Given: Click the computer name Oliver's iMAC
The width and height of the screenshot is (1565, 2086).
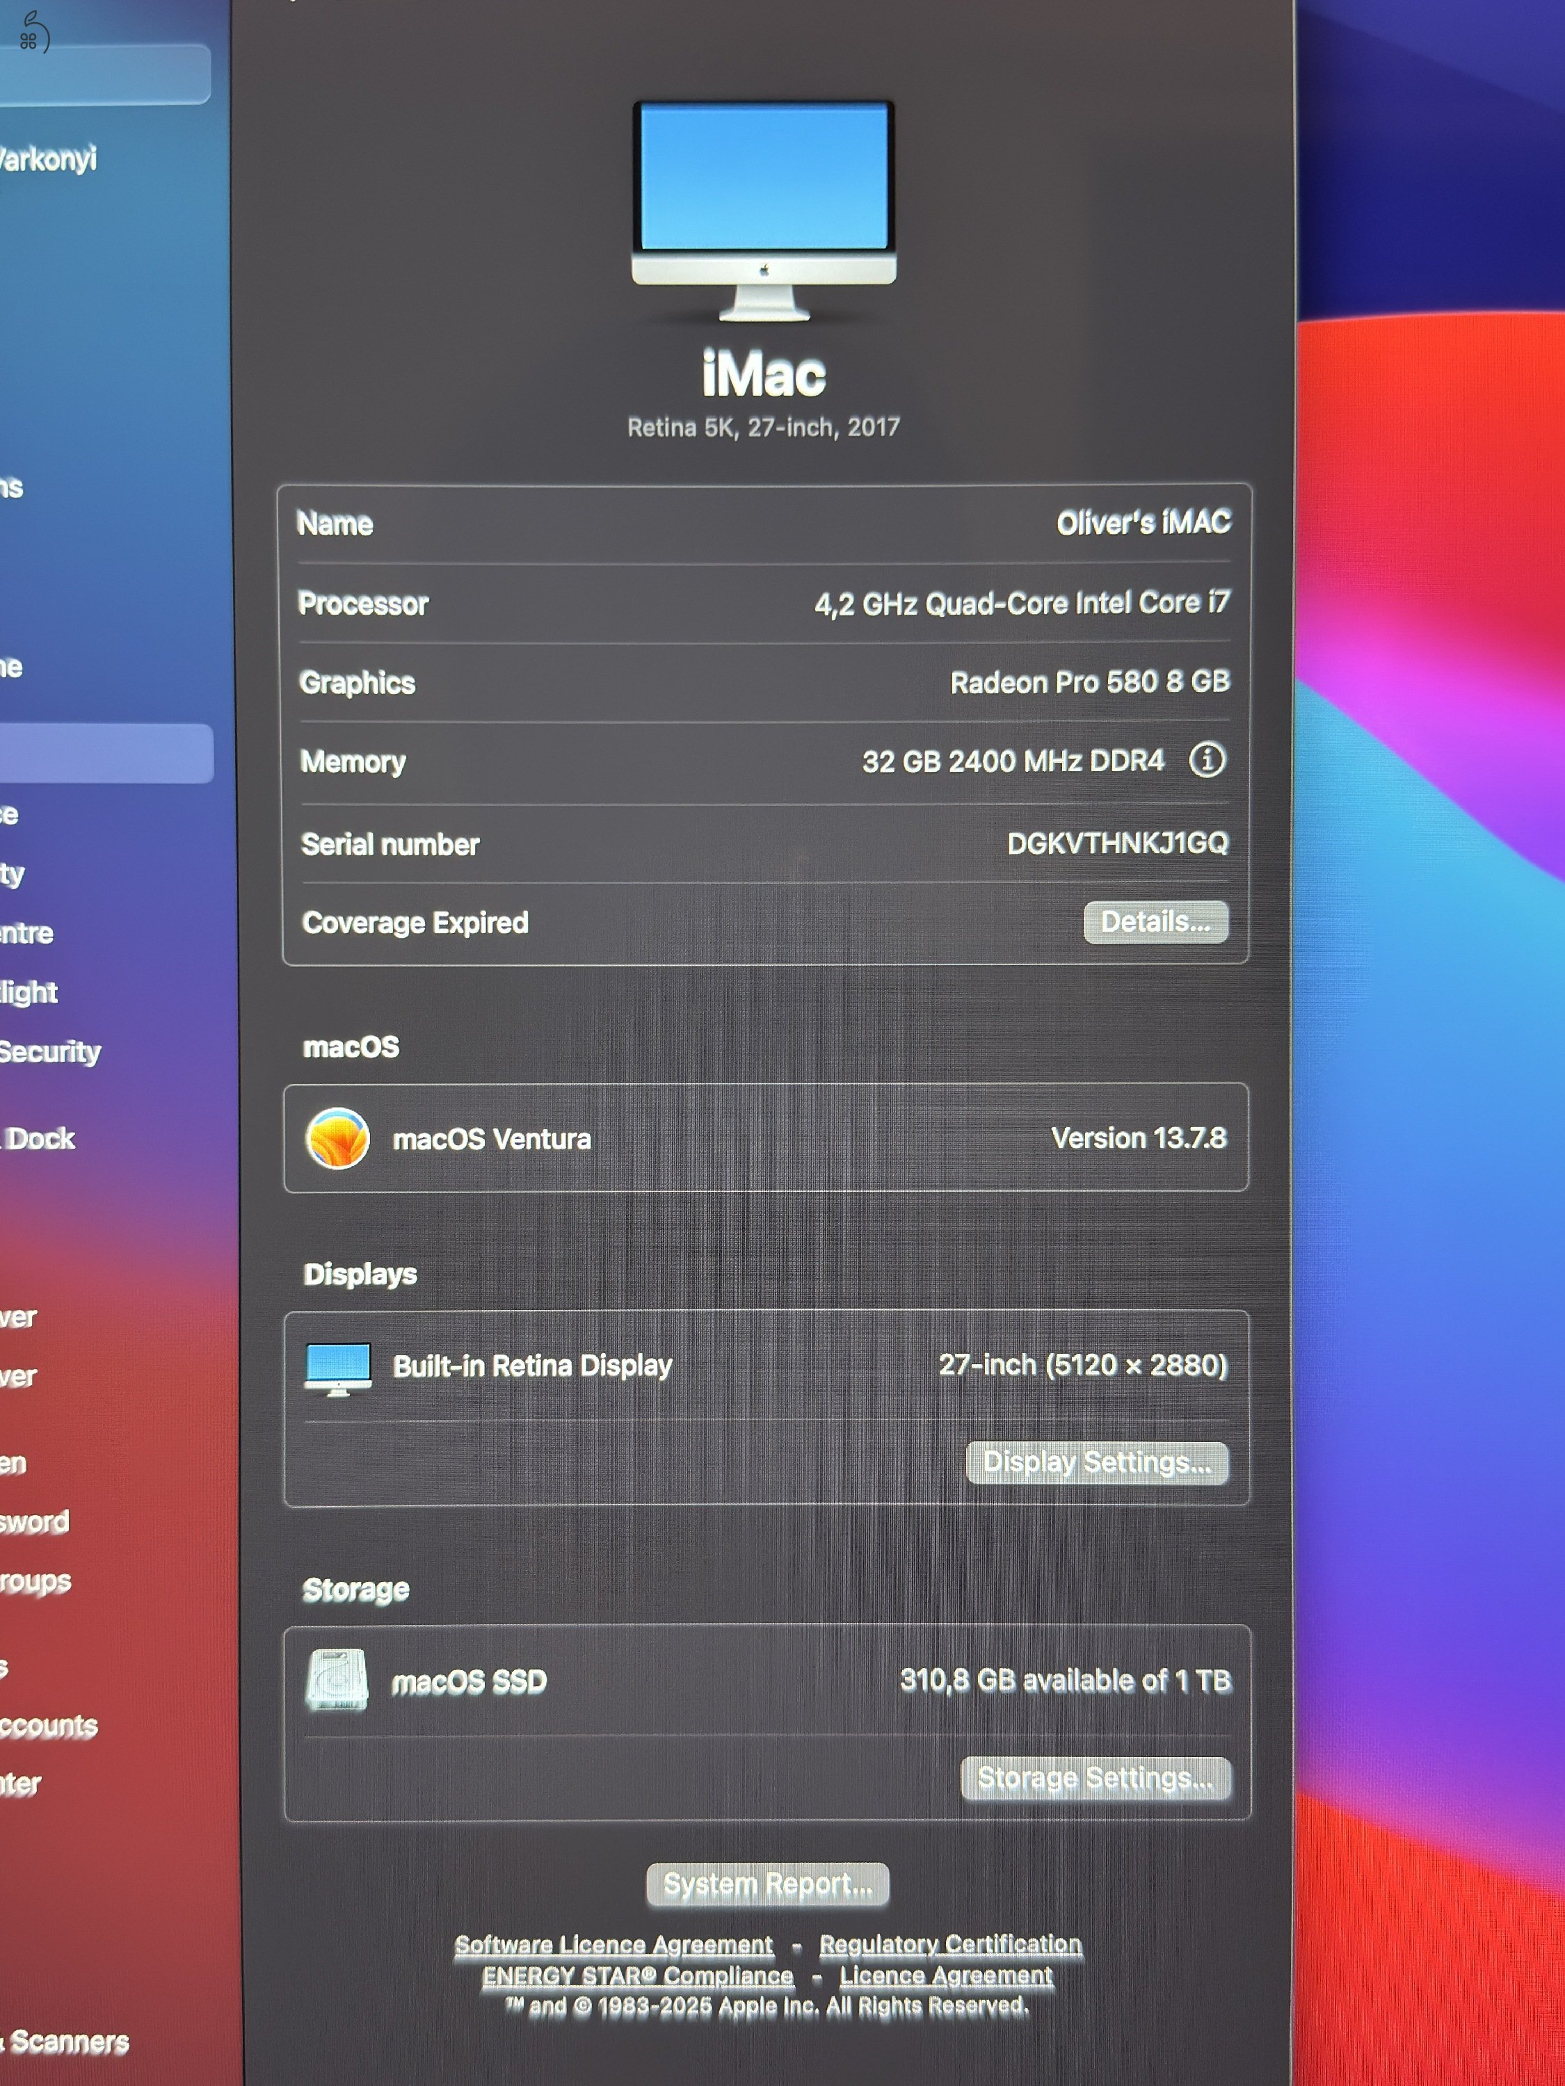Looking at the screenshot, I should pos(1143,522).
